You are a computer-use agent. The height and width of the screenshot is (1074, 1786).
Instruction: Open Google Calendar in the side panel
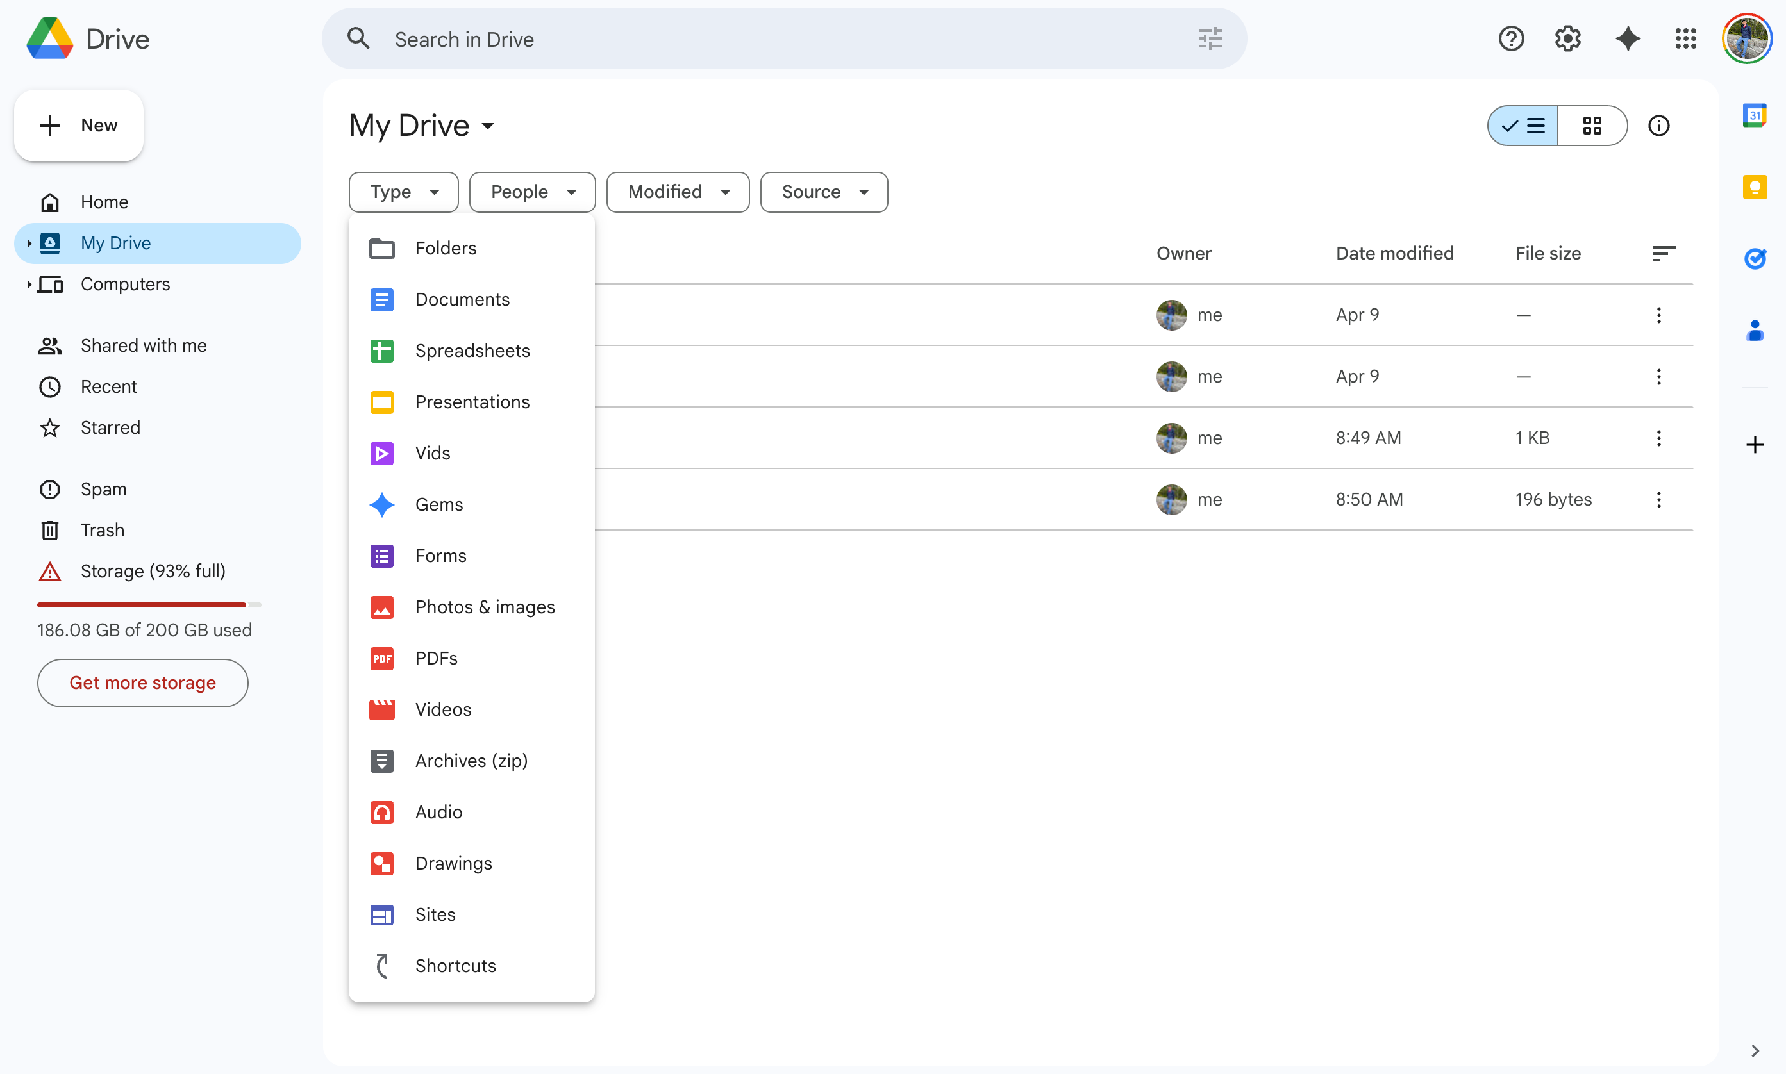coord(1755,114)
